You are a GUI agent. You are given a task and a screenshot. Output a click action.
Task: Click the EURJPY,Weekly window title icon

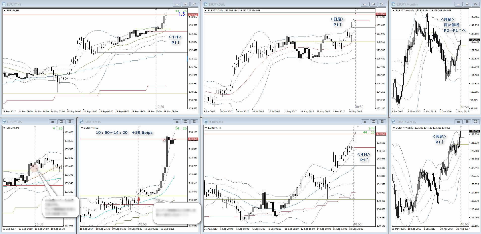coord(393,122)
